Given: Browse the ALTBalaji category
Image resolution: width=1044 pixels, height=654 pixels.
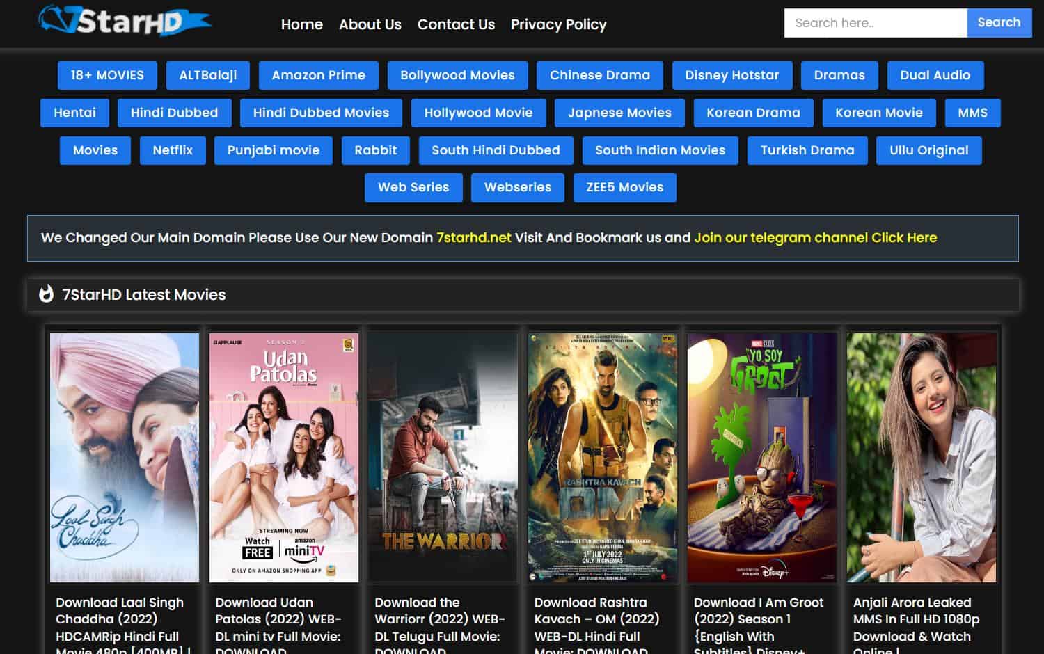Looking at the screenshot, I should click(208, 75).
